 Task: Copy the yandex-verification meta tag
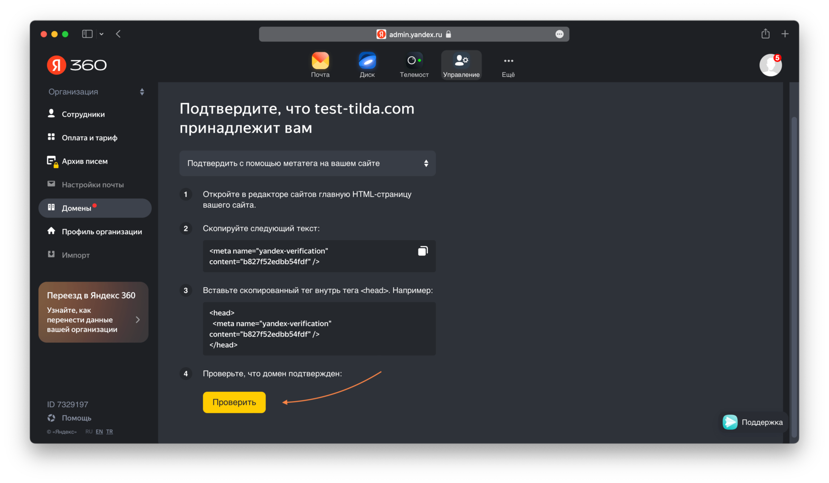(x=423, y=251)
